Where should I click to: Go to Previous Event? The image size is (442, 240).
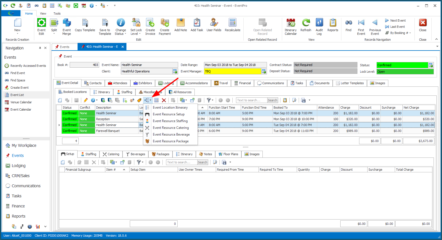375,27
